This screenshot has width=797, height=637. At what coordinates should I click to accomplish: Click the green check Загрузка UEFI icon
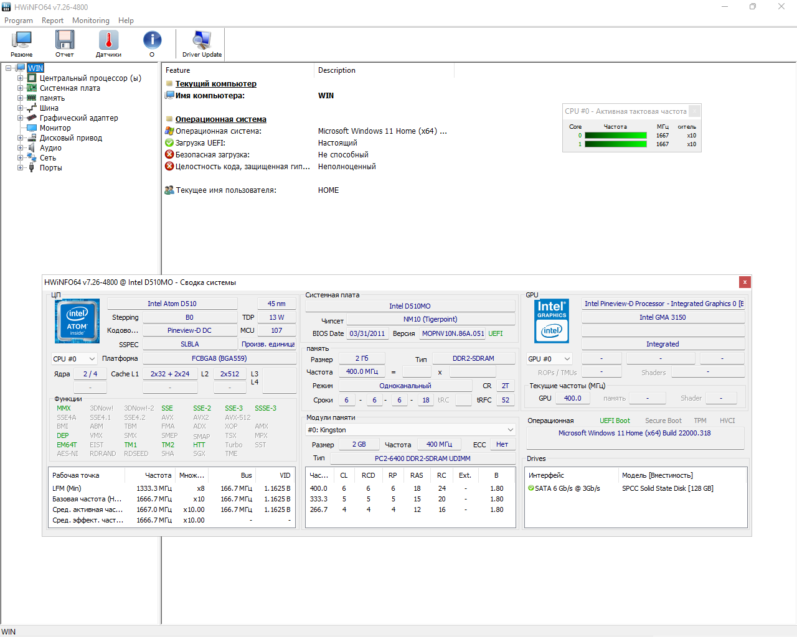[x=169, y=142]
